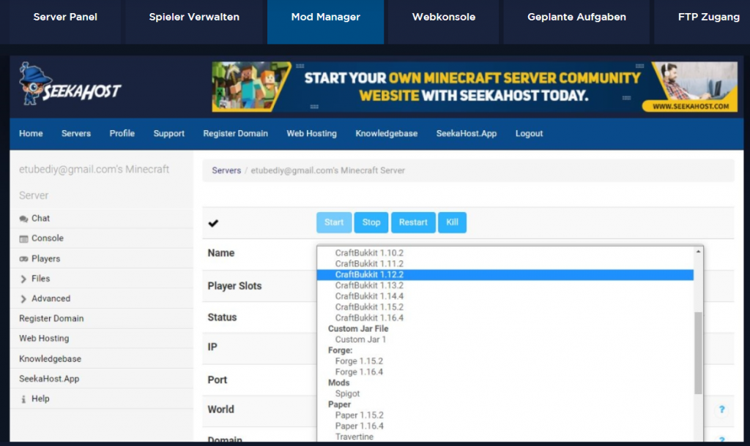The width and height of the screenshot is (750, 446).
Task: Click SeekaHost.App in the sidebar
Action: pyautogui.click(x=49, y=379)
